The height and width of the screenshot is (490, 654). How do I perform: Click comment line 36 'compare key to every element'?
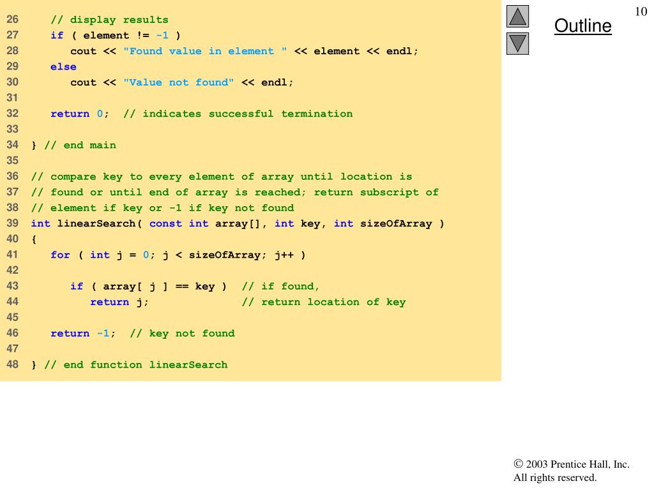click(222, 177)
